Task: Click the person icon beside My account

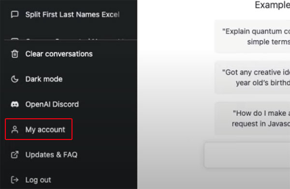Action: tap(14, 129)
